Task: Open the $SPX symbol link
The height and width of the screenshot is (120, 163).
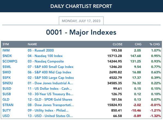Action: pyautogui.click(x=7, y=78)
